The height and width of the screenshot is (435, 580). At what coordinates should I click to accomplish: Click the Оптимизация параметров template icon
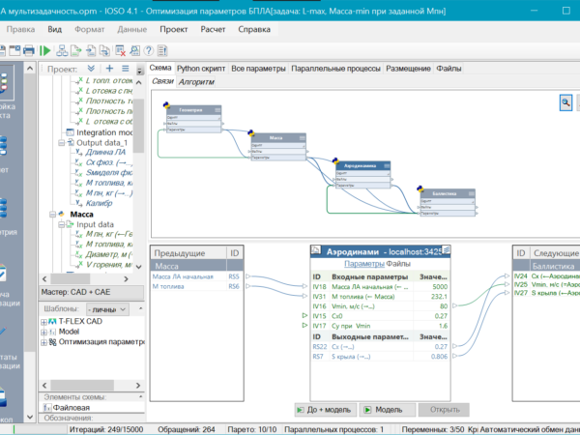click(x=52, y=342)
